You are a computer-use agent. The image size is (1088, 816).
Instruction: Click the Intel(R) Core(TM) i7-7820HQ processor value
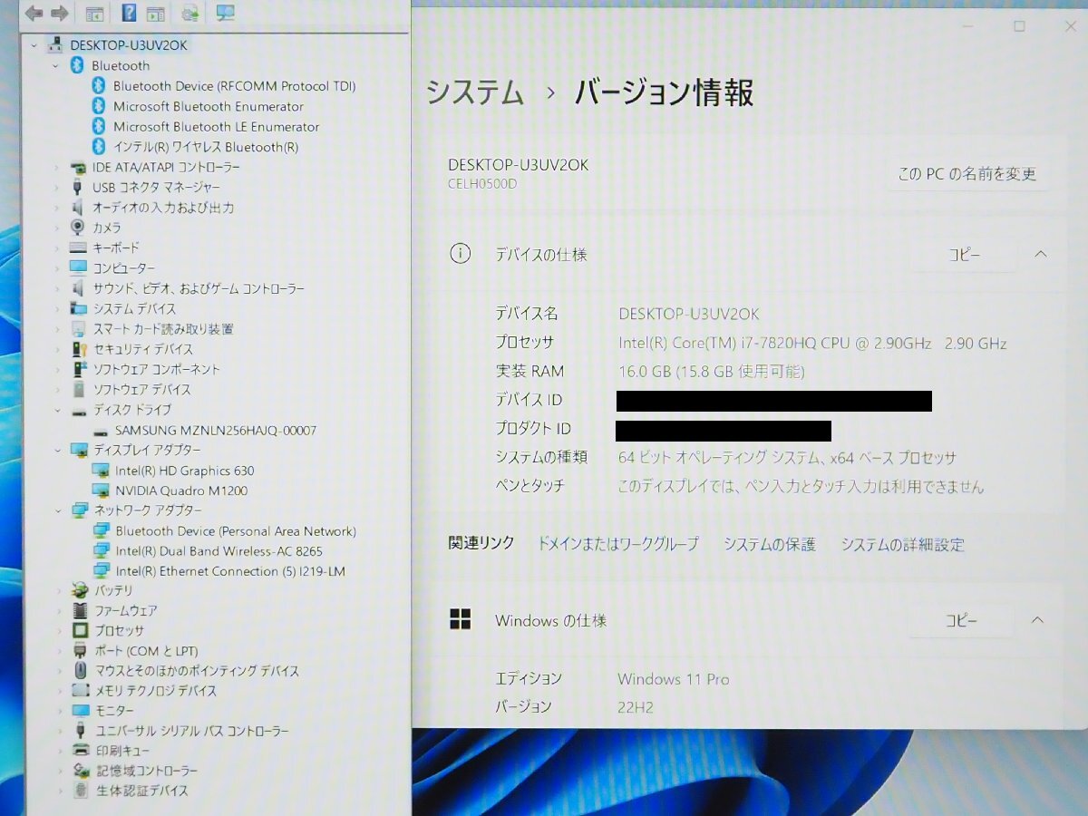812,343
